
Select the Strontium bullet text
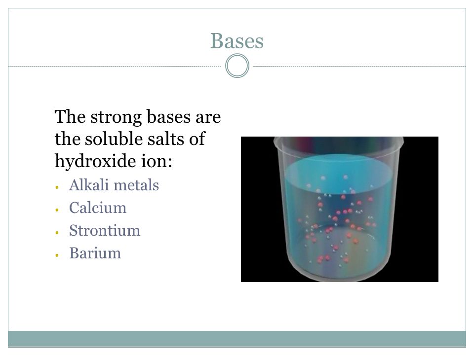(105, 230)
